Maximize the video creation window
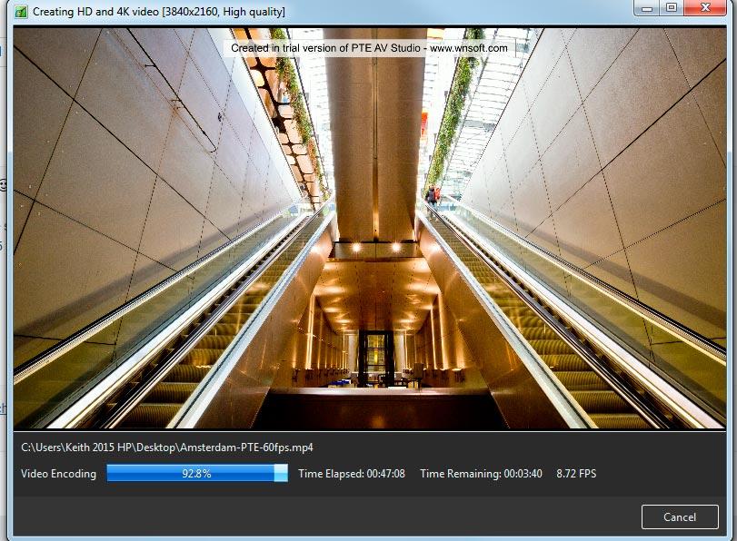 click(x=672, y=8)
